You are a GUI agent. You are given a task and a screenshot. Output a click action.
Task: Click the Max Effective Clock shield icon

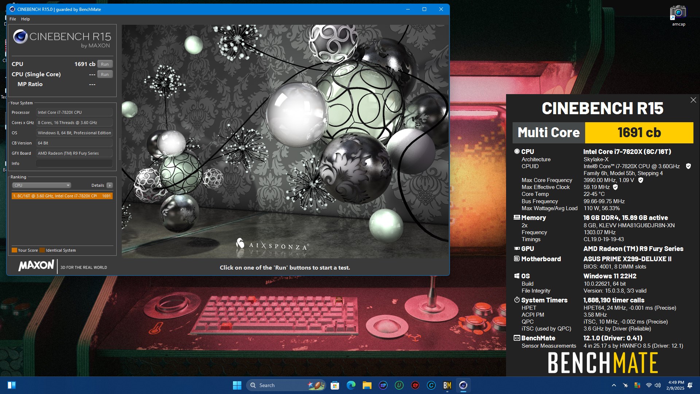tap(615, 187)
